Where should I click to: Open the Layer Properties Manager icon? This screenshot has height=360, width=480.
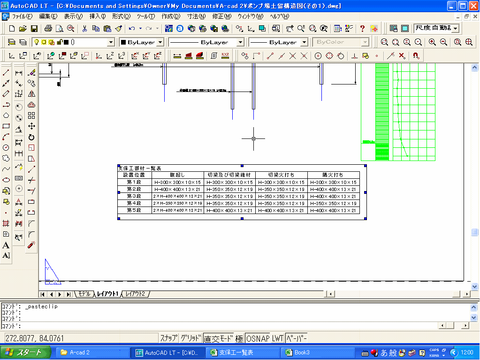(11, 42)
